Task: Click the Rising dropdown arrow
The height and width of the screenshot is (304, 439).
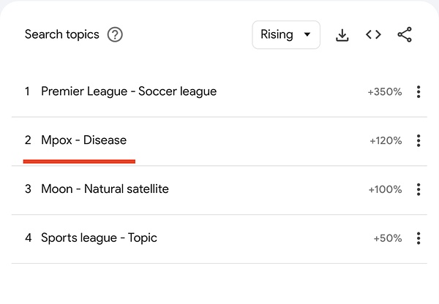Action: pos(307,34)
